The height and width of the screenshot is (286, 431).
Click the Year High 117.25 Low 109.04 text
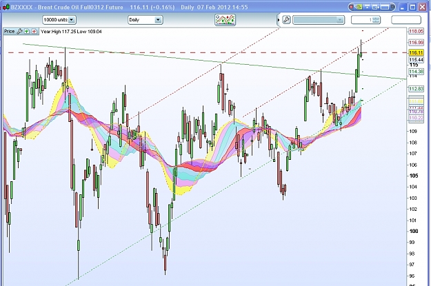pos(71,32)
